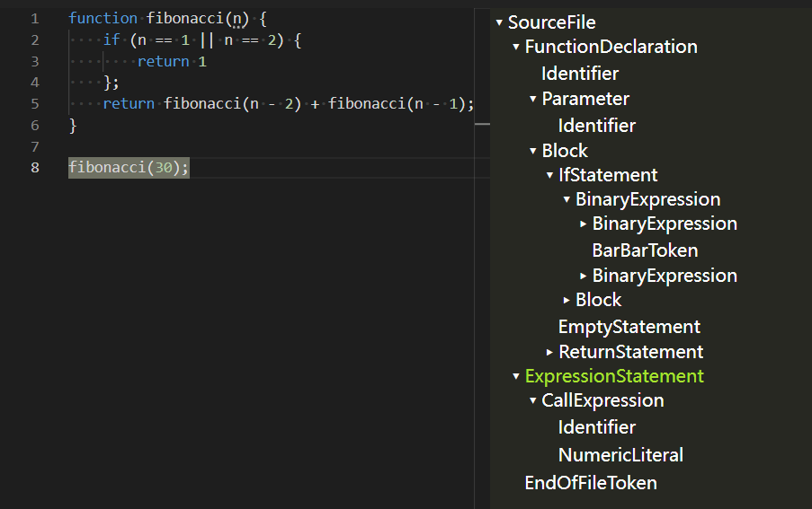This screenshot has width=812, height=509.
Task: Expand the ReturnStatement node arrow
Action: pyautogui.click(x=549, y=352)
